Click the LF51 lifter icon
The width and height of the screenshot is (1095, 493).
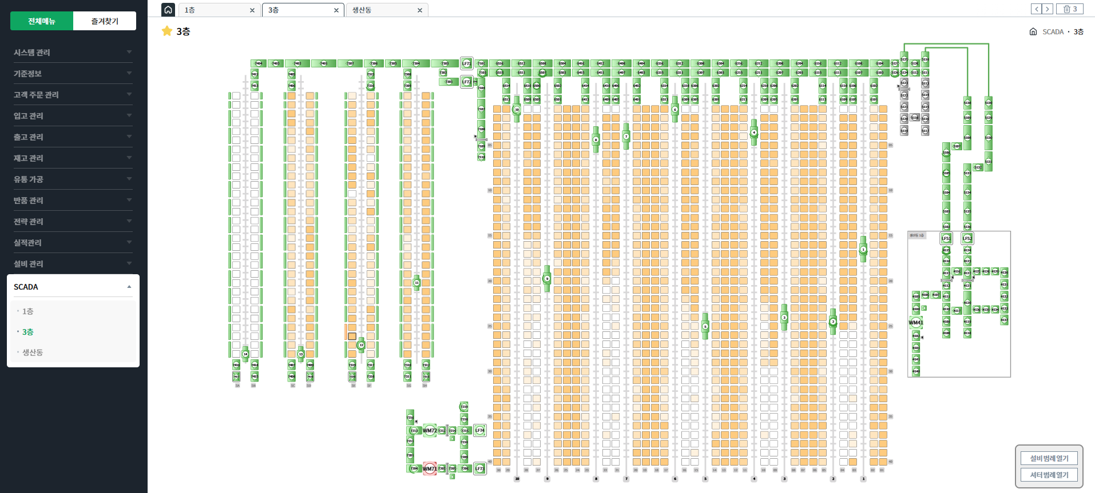pos(946,239)
